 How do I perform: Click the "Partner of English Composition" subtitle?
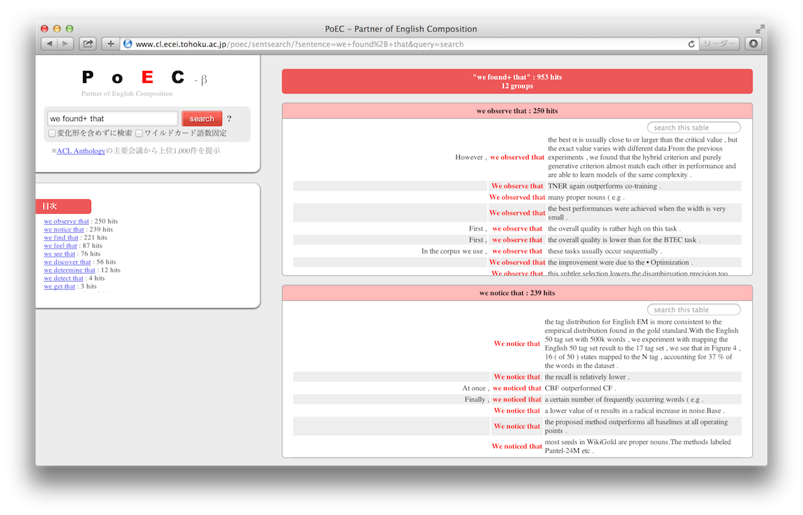tap(126, 94)
